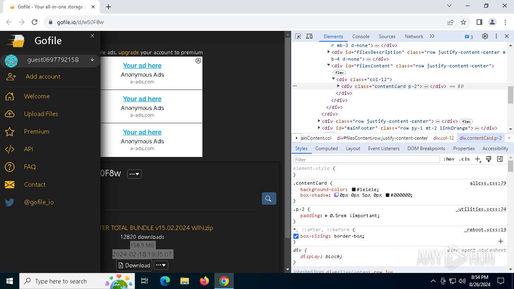Click the guest0697792158 avatar
This screenshot has height=289, width=514.
[x=11, y=61]
